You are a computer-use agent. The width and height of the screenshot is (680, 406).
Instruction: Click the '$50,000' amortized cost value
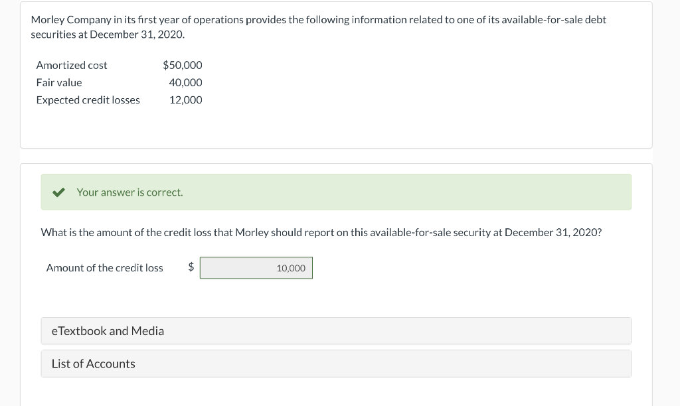point(183,65)
